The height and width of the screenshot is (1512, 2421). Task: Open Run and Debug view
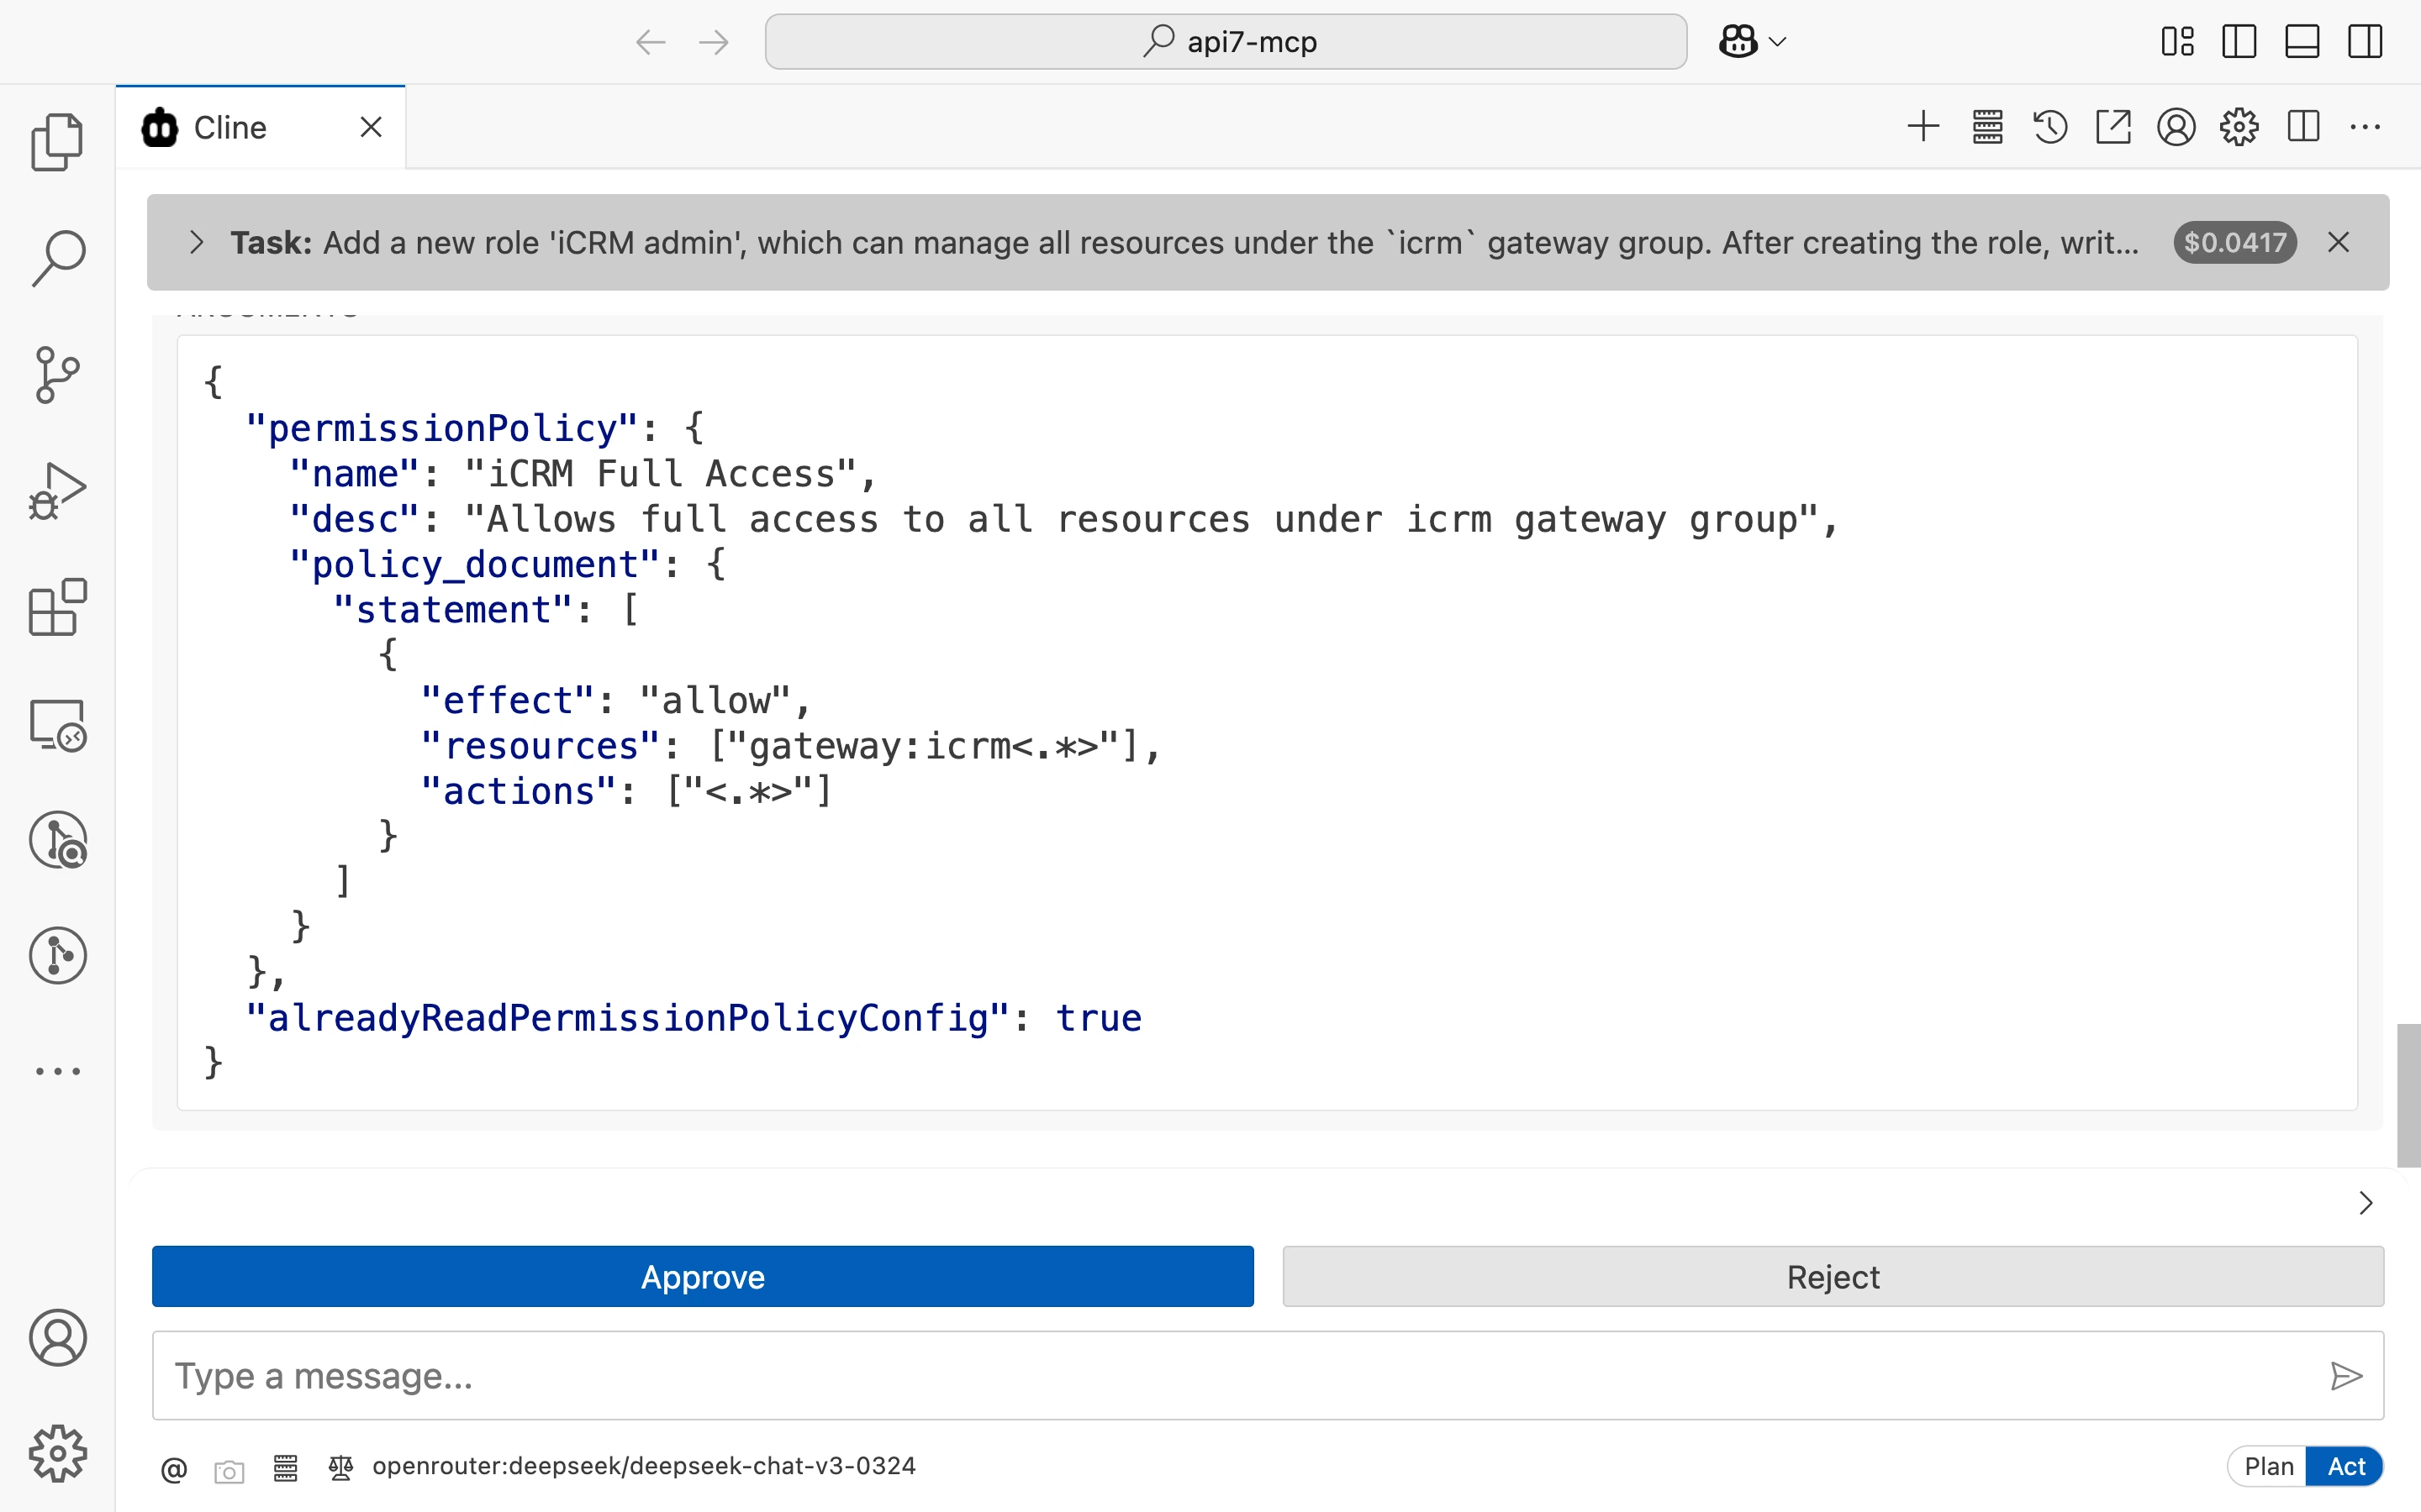point(57,491)
